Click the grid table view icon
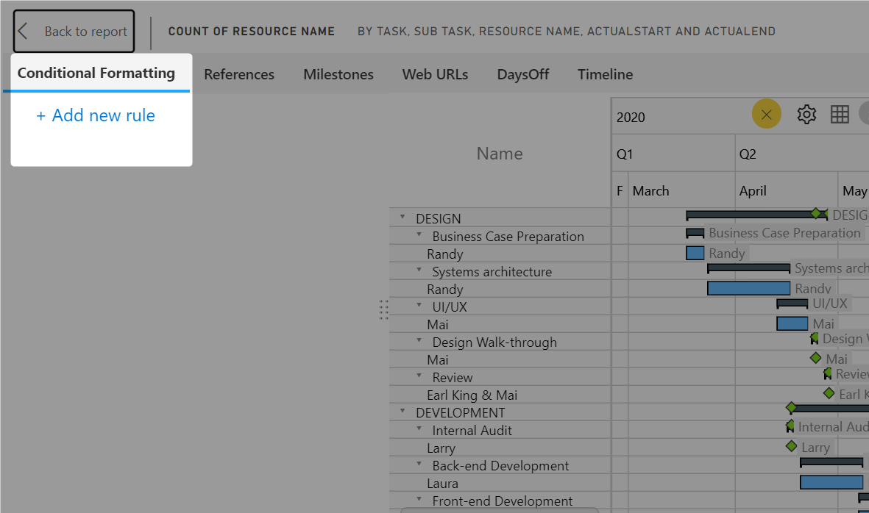Viewport: 869px width, 513px height. pyautogui.click(x=840, y=115)
